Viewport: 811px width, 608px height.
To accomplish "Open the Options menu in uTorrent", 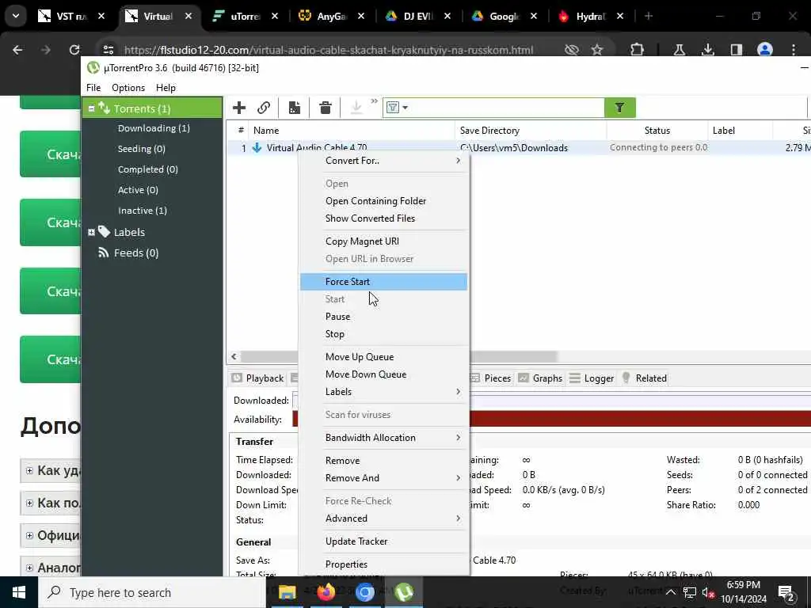I will pos(128,88).
